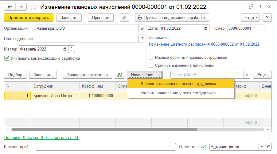Open calendar picker for the Дата field
The image size is (277, 154).
(x=205, y=28)
